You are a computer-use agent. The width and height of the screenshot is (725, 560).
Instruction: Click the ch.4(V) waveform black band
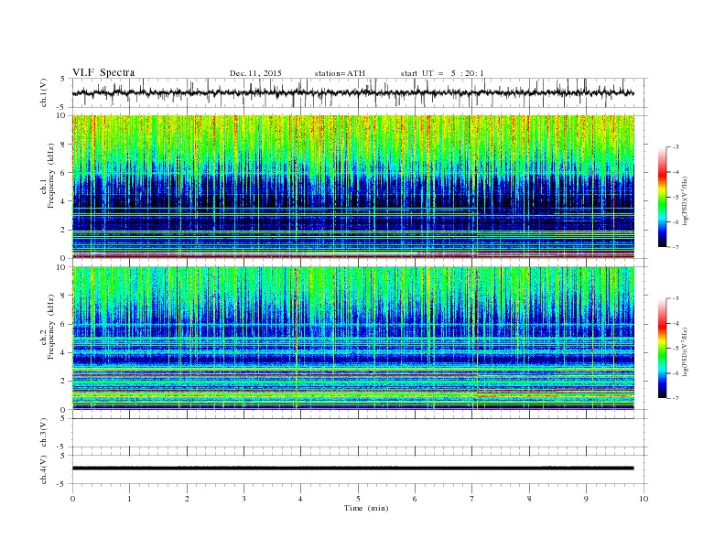(x=353, y=468)
